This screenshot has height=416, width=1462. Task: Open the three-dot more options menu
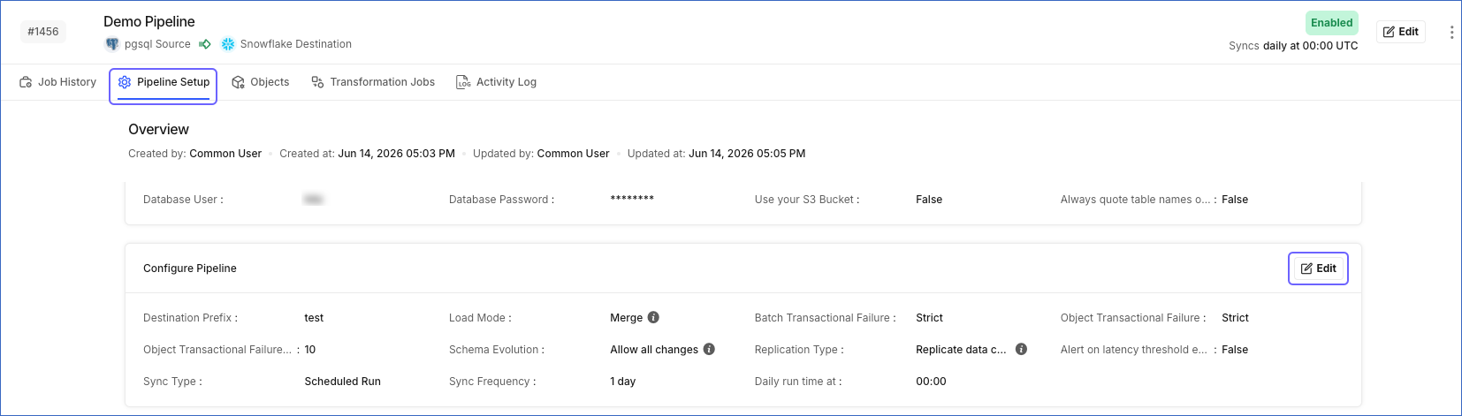pyautogui.click(x=1451, y=32)
